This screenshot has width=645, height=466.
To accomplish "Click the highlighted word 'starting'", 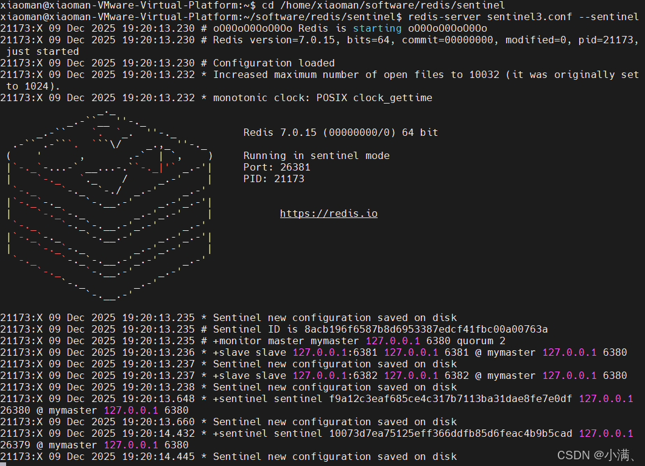I will coord(377,29).
